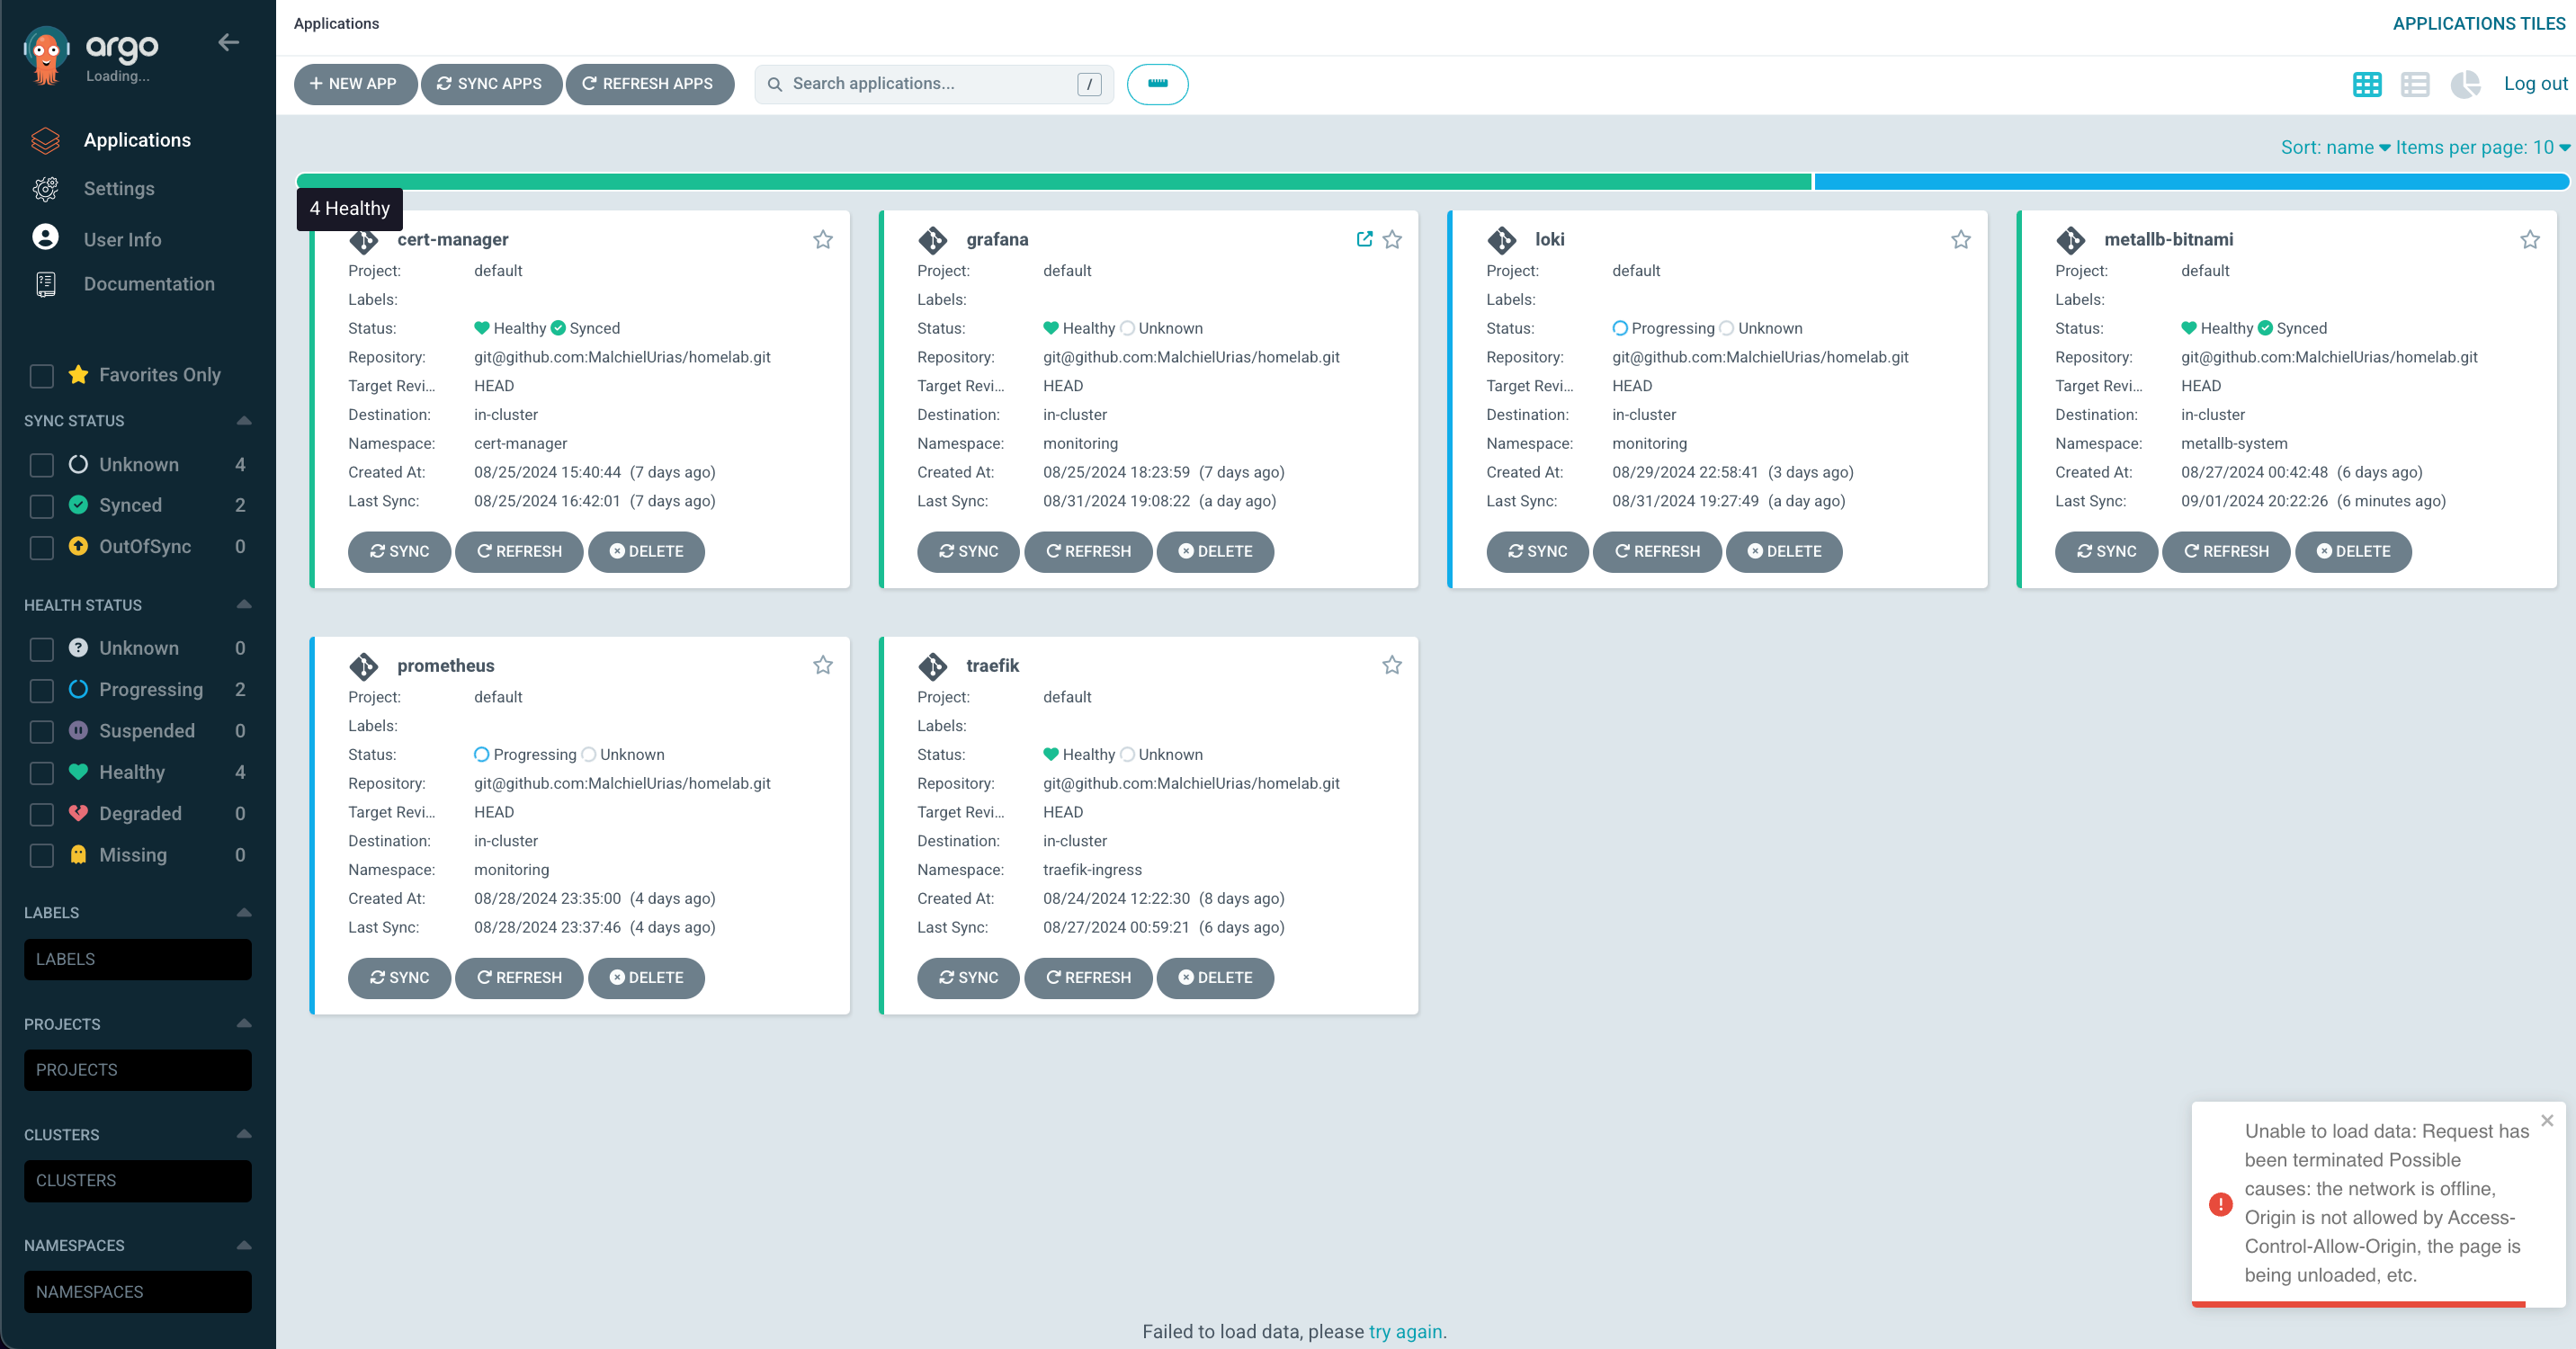Switch to the list view icon

tap(2415, 84)
